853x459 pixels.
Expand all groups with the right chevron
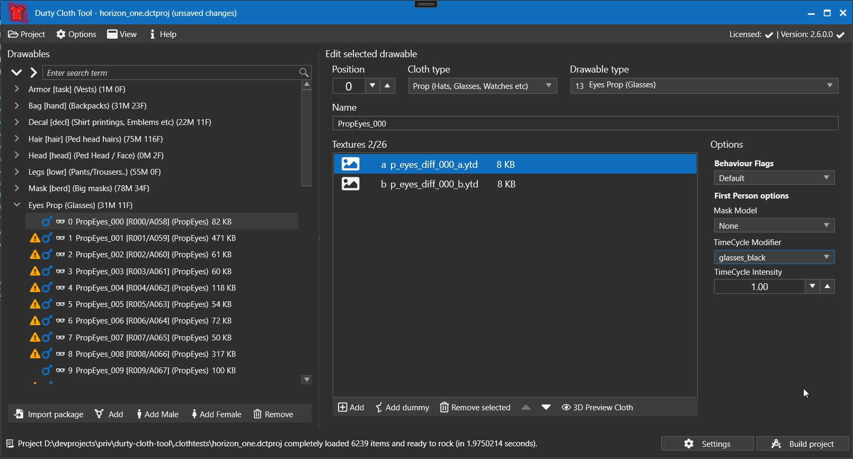[33, 73]
